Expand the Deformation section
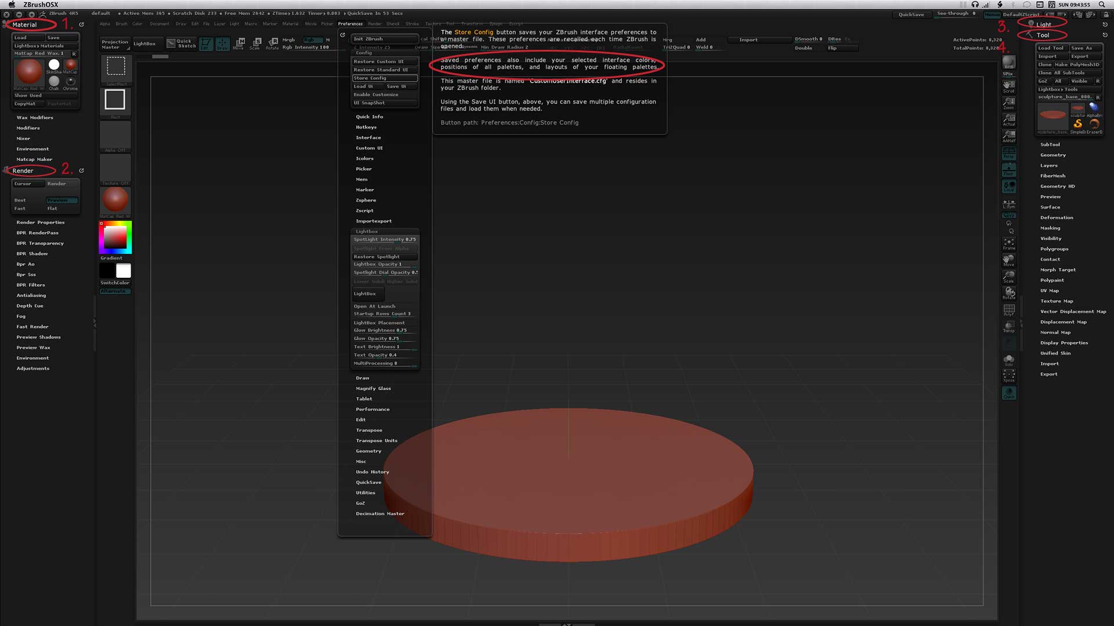The width and height of the screenshot is (1114, 626). coord(1057,218)
